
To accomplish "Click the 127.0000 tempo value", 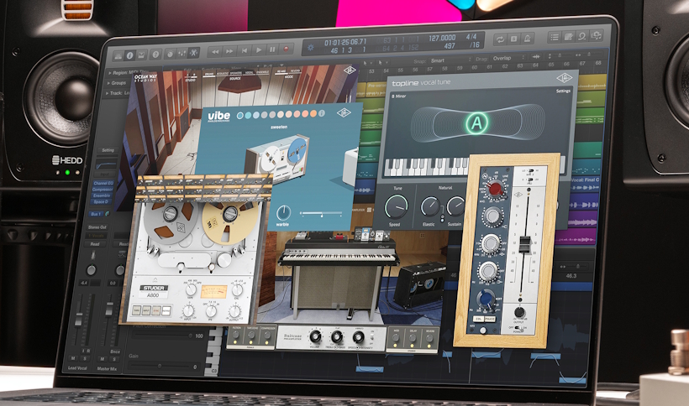I will (x=442, y=38).
